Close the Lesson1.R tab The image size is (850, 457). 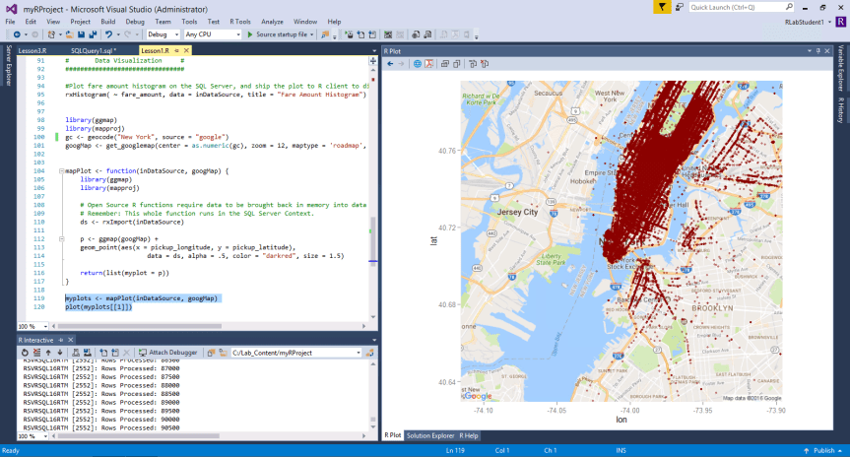click(186, 50)
